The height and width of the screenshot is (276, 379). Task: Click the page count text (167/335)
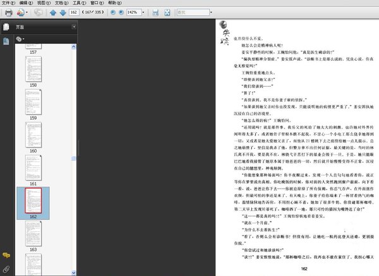point(93,12)
